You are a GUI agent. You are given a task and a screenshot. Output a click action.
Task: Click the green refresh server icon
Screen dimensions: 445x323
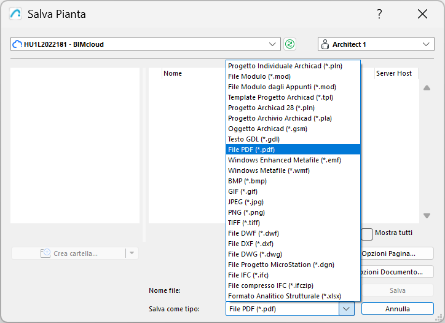pyautogui.click(x=289, y=44)
